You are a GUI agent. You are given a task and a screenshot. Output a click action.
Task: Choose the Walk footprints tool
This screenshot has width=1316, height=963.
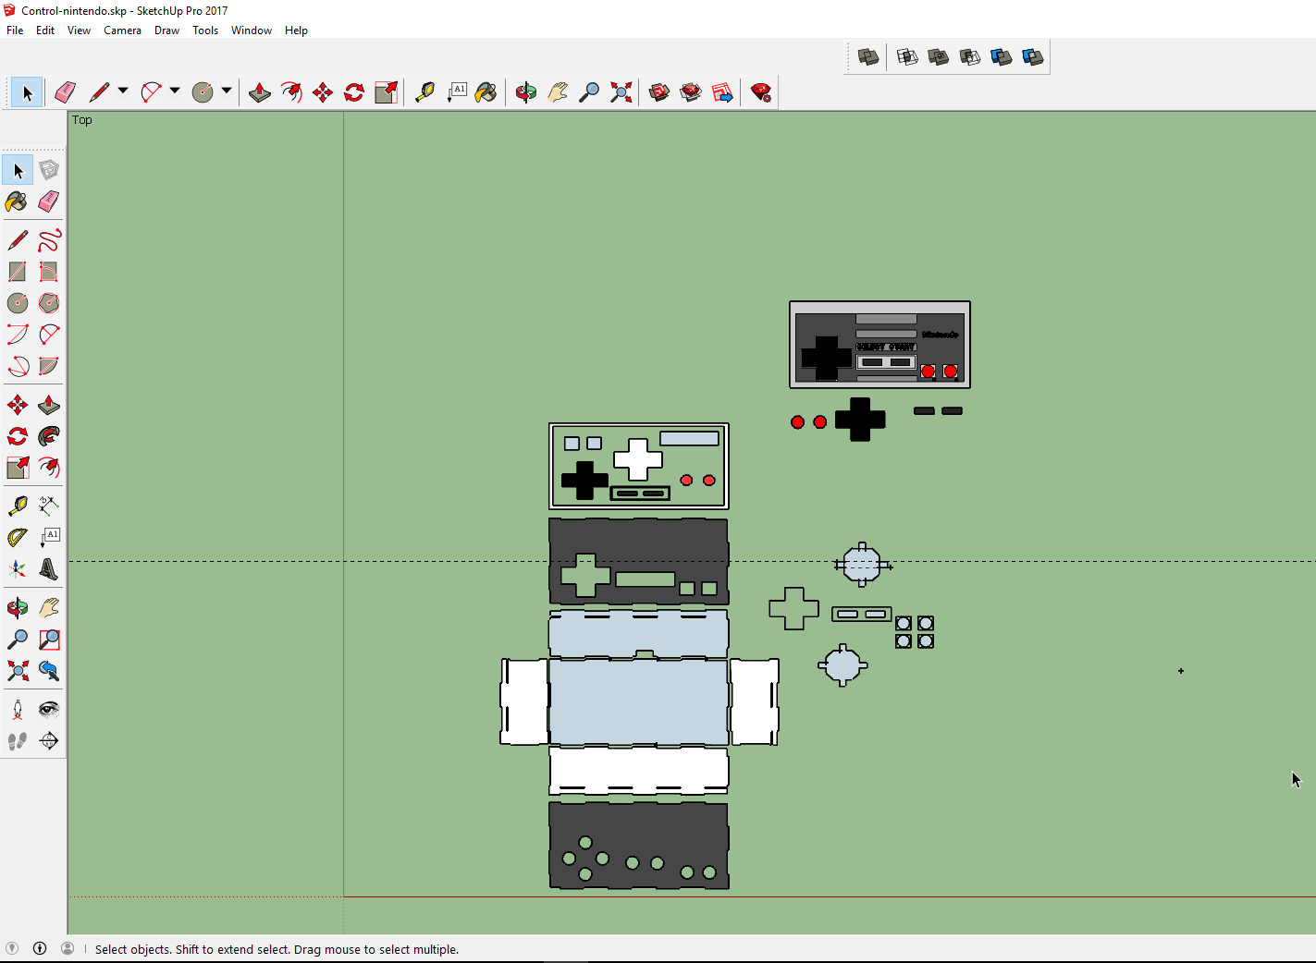(x=18, y=741)
